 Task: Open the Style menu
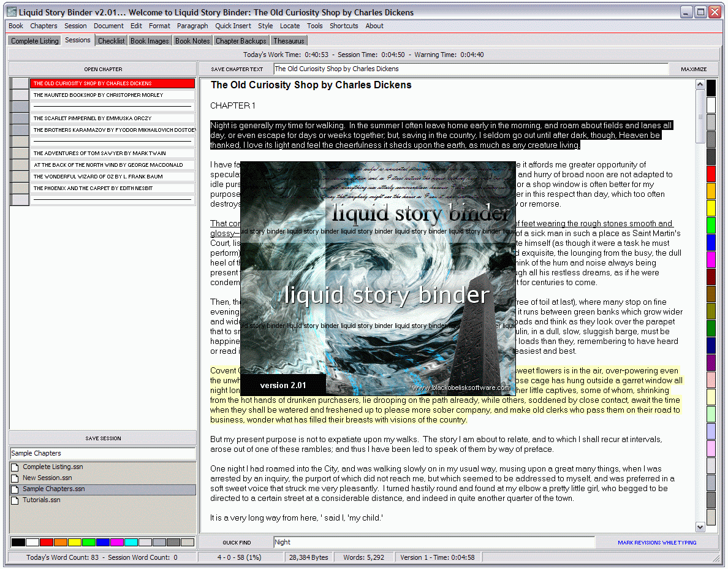click(265, 26)
